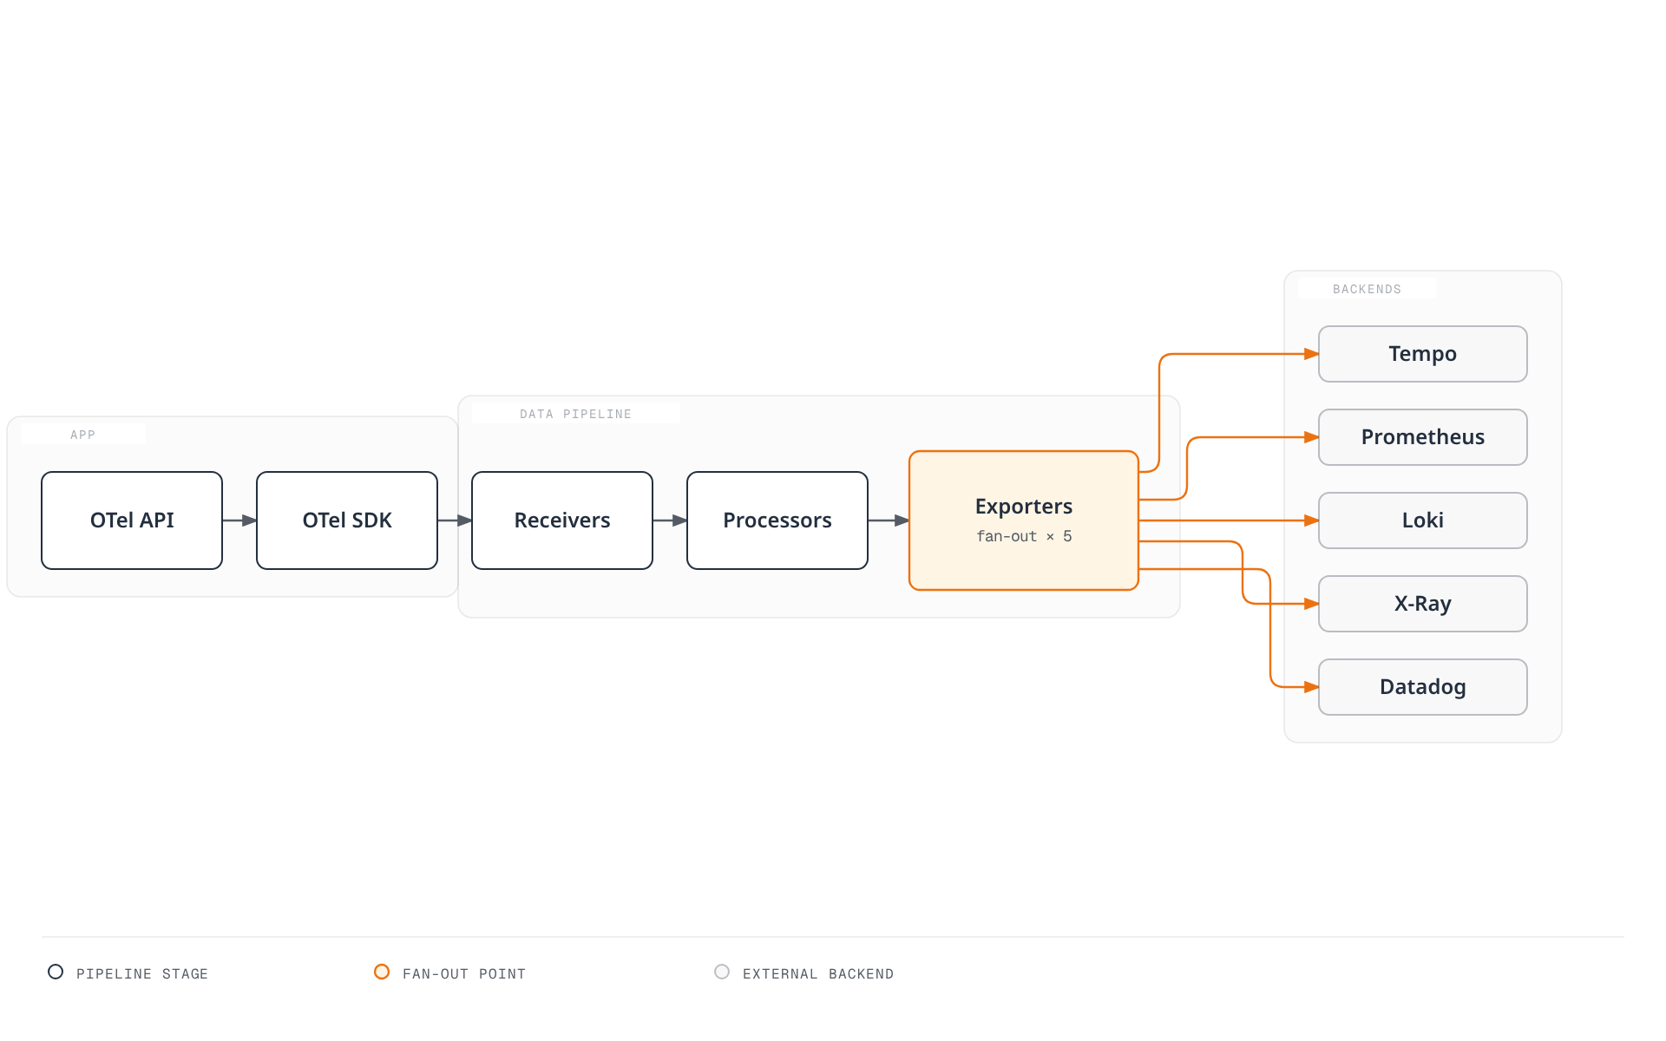1666x1041 pixels.
Task: Click arrow between OTel API and OTel SDK
Action: pos(239,520)
